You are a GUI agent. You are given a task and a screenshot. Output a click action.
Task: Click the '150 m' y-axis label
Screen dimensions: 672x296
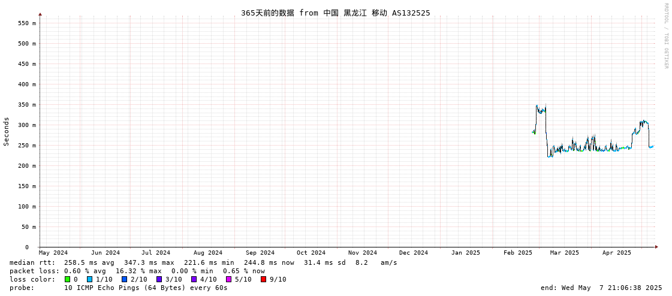click(27, 186)
